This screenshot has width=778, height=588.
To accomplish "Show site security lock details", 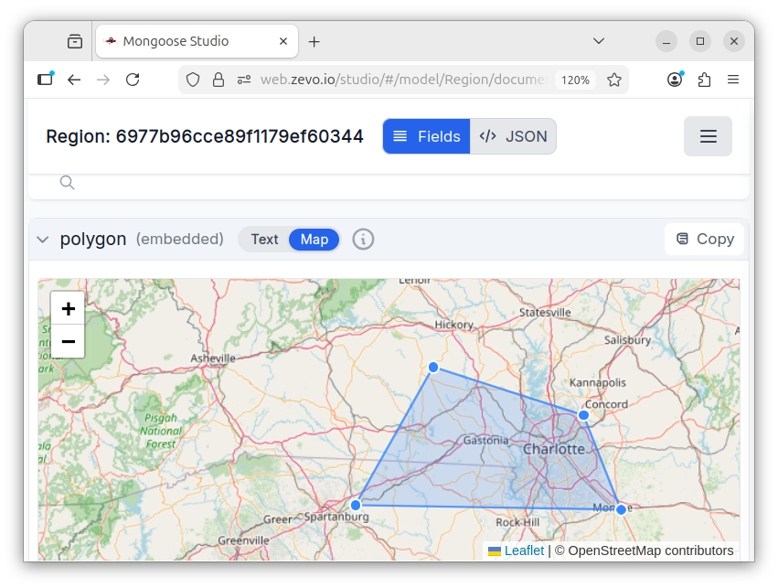I will click(218, 80).
